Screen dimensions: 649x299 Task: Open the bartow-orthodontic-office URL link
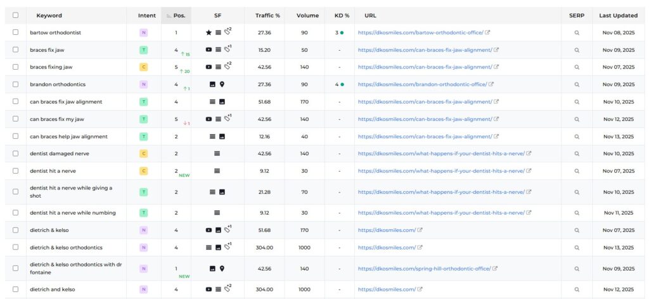421,33
